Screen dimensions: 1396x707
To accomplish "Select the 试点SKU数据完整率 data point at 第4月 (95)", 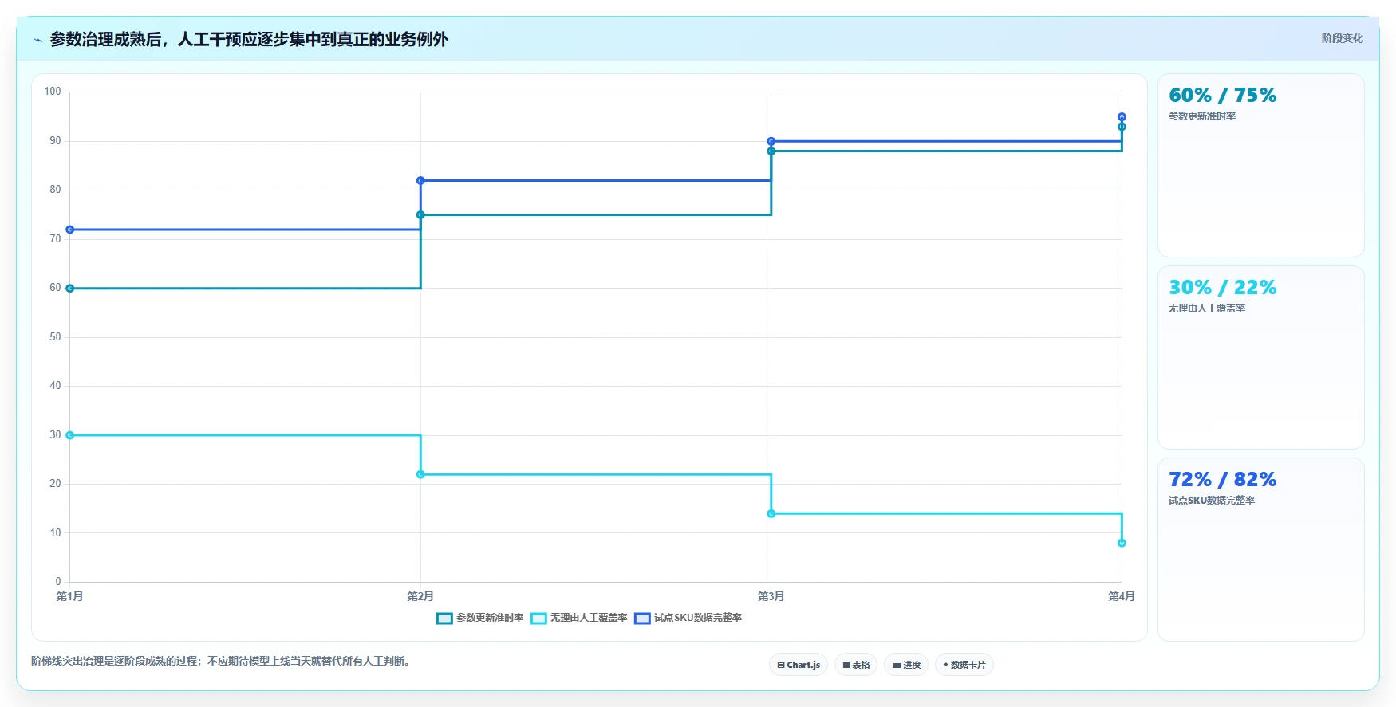I will pos(1122,117).
